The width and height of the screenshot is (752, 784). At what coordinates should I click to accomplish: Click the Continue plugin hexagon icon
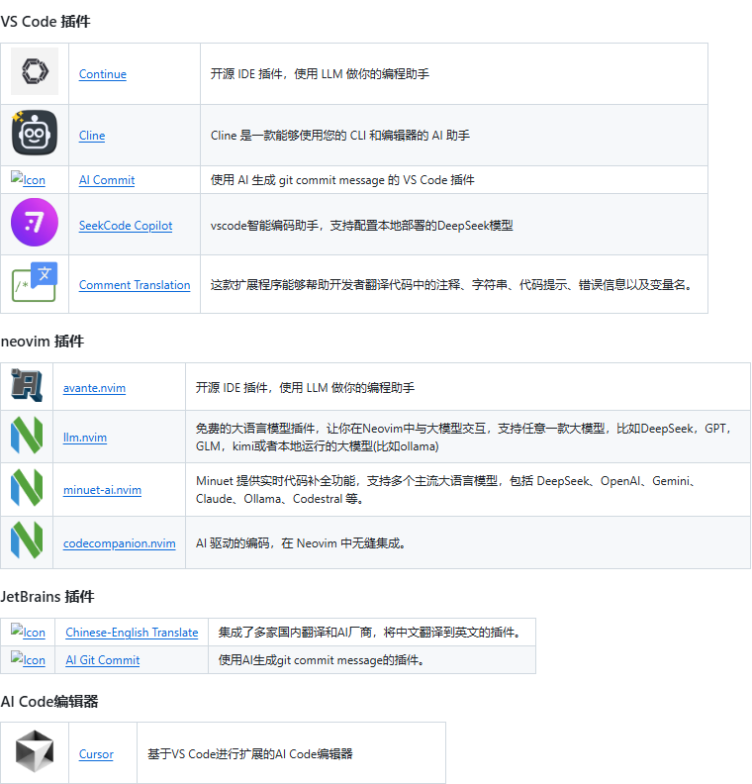coord(35,71)
